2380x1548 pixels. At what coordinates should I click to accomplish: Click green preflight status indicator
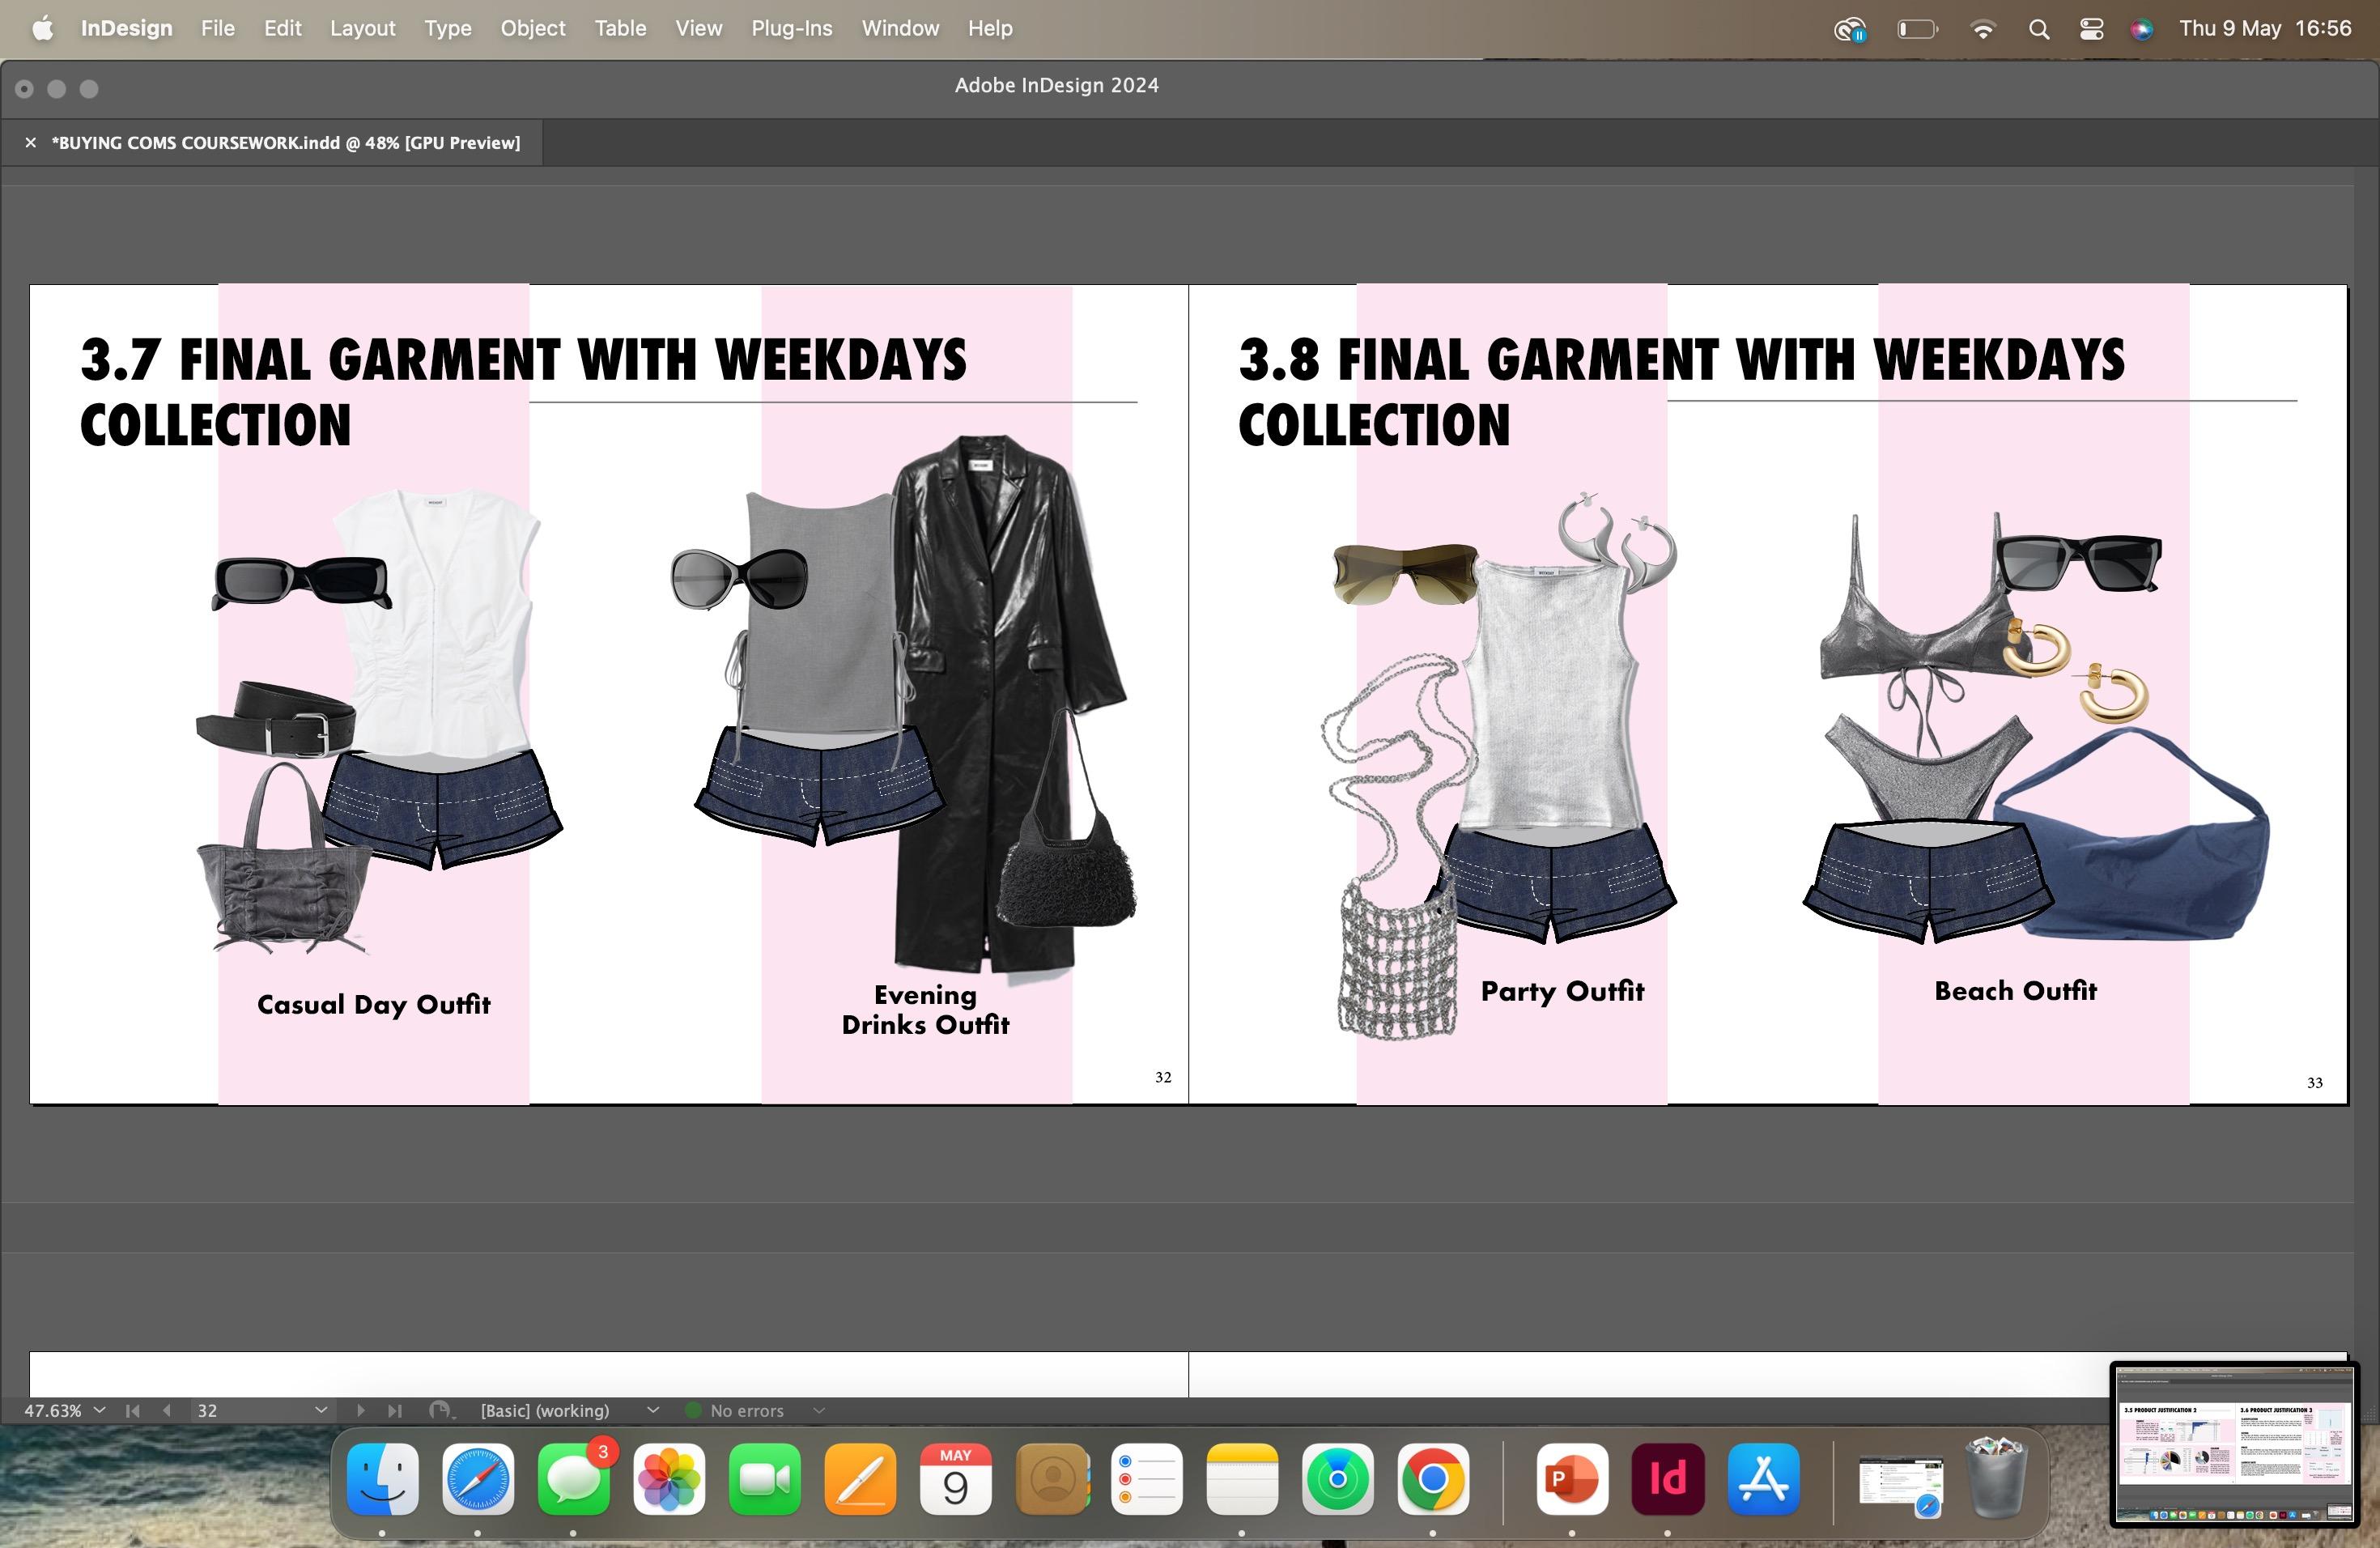point(692,1410)
